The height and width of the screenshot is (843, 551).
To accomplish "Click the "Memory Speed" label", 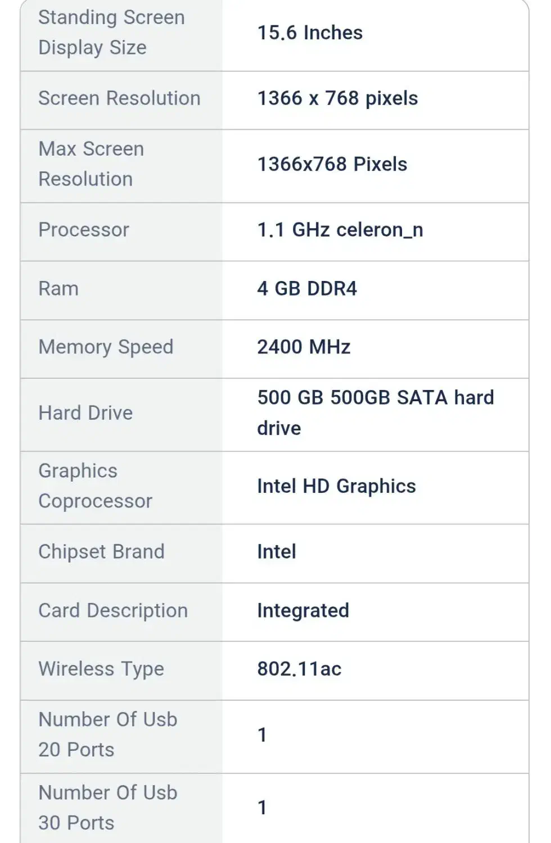I will pos(106,347).
